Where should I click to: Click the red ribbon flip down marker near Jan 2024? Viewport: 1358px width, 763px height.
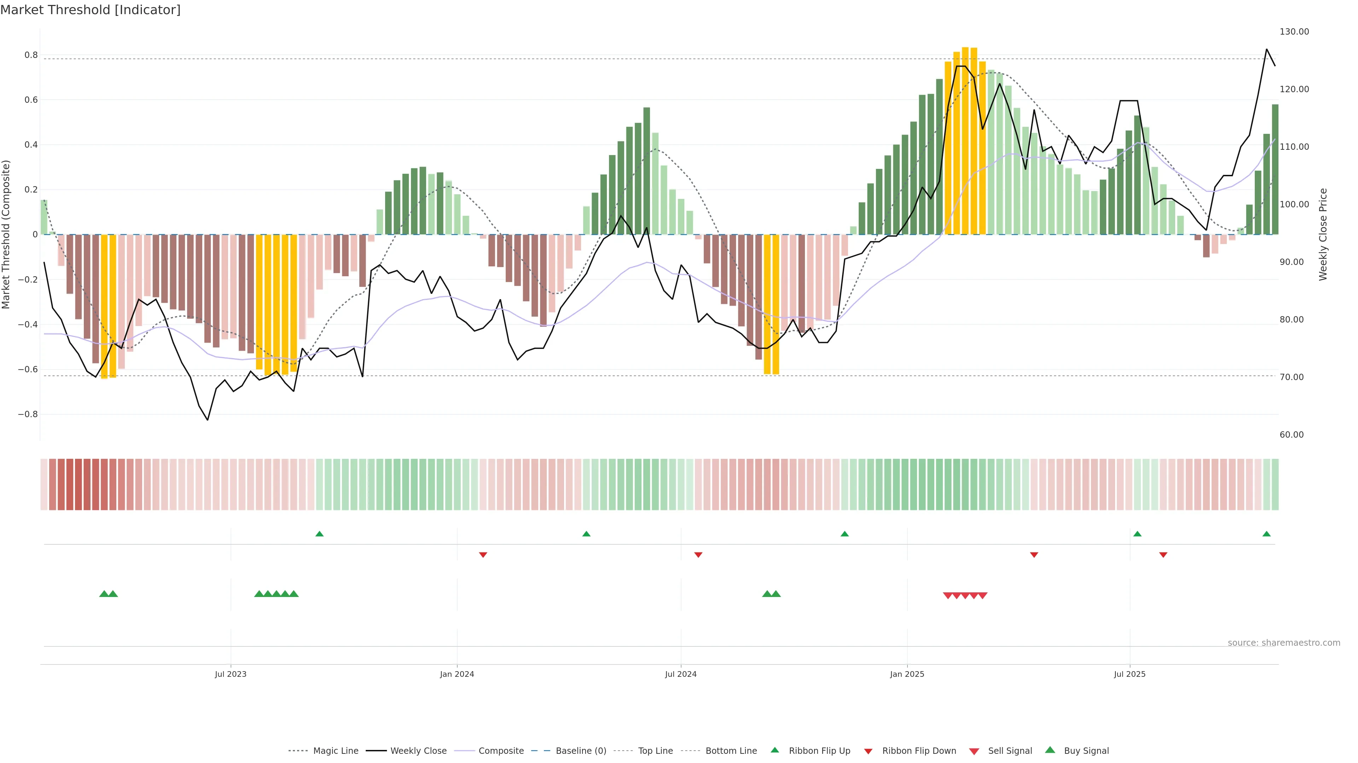(x=483, y=555)
